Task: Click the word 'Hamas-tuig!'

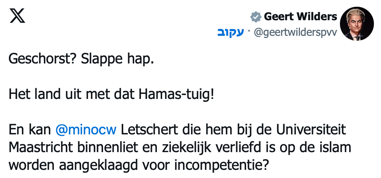Action: pyautogui.click(x=176, y=94)
